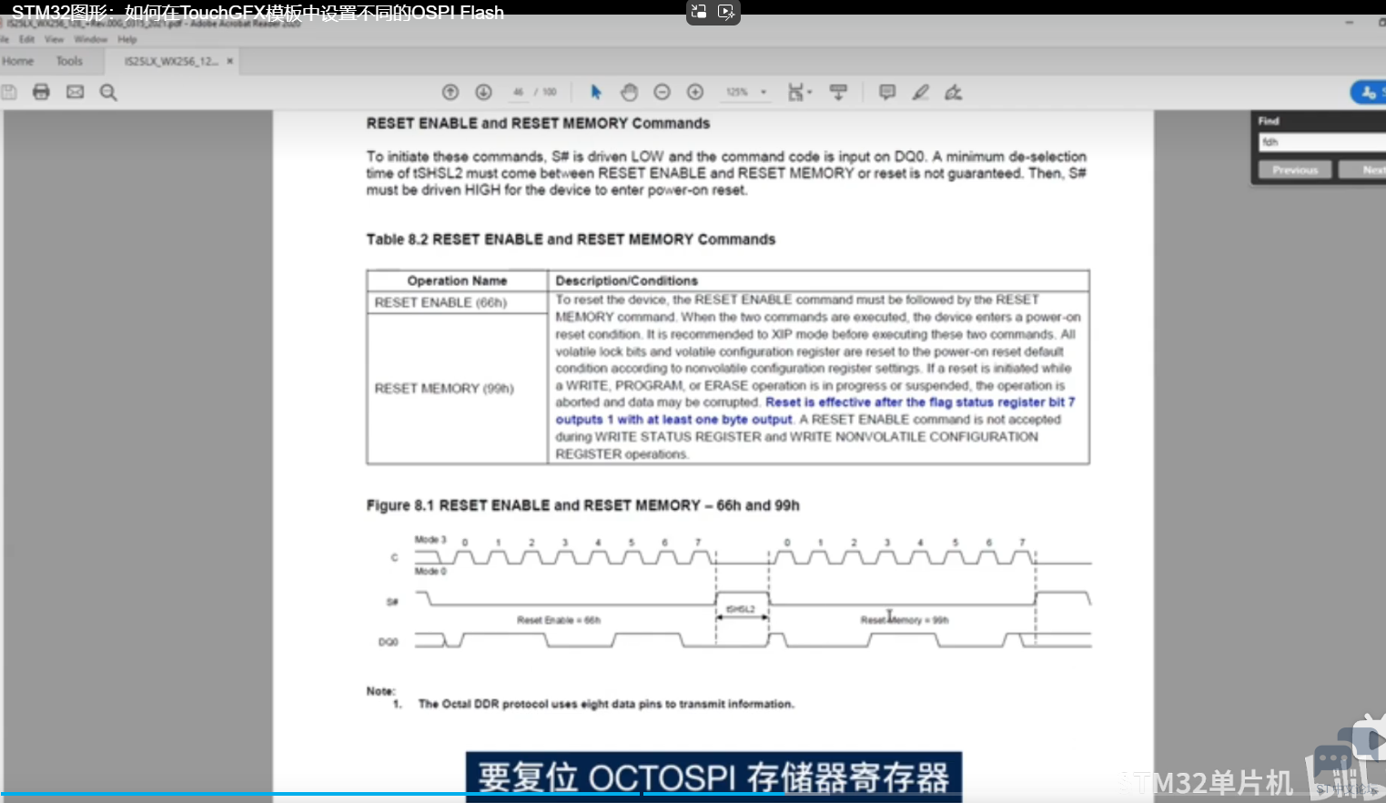
Task: Click the 'RESET MEMORY (99h)' table cell
Action: (x=457, y=389)
